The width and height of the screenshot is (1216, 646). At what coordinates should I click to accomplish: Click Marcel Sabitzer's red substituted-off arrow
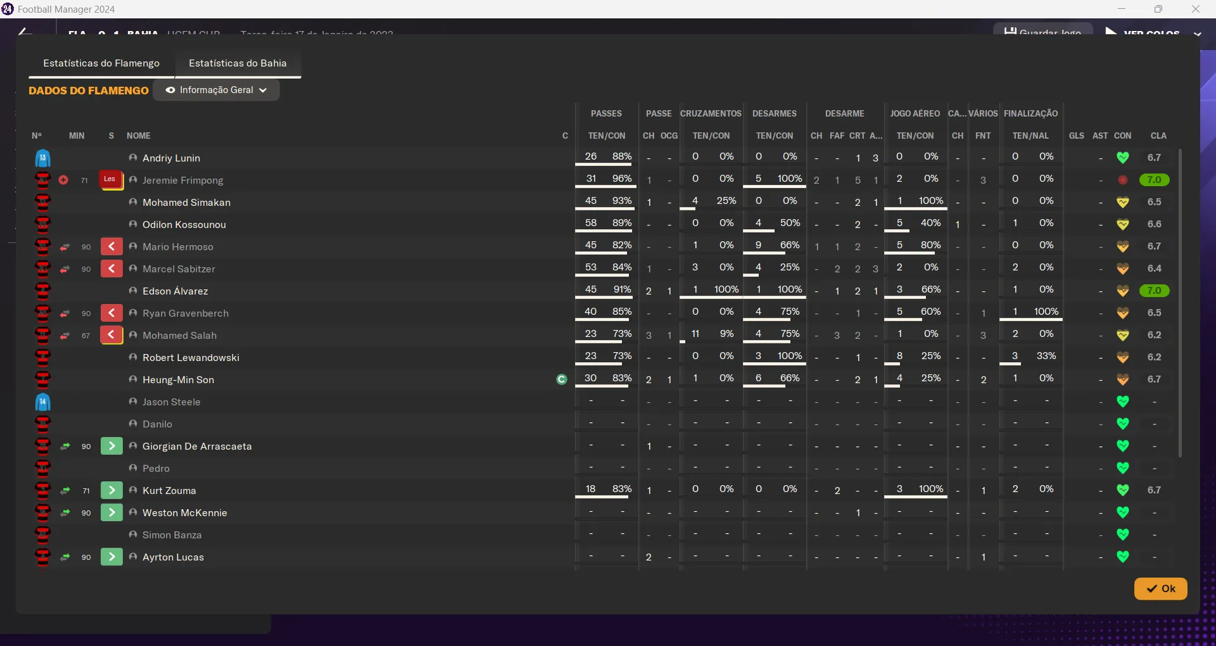click(x=111, y=269)
